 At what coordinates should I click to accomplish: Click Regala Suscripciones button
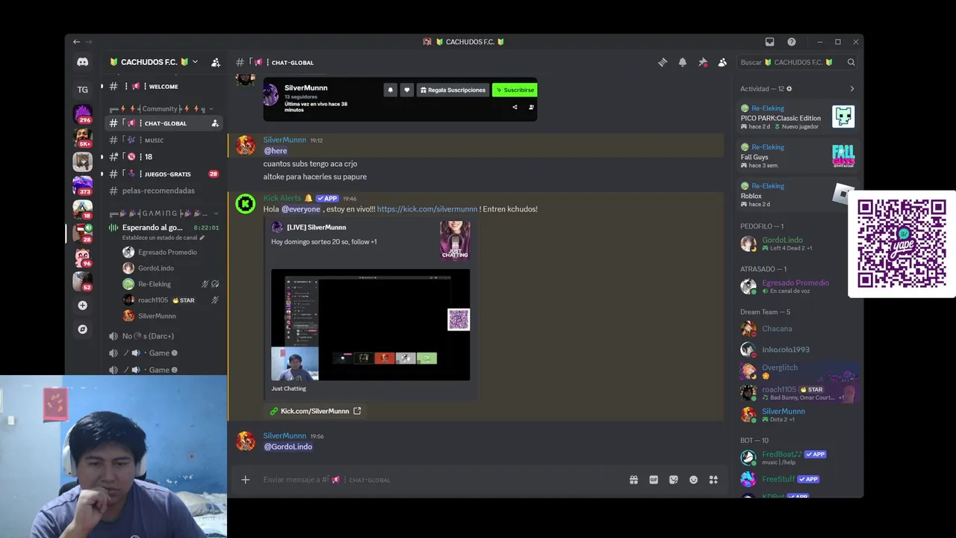453,90
